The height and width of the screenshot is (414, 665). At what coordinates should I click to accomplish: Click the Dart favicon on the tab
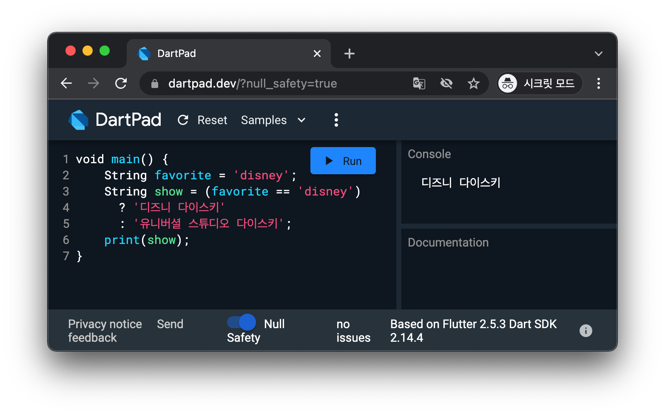click(145, 54)
